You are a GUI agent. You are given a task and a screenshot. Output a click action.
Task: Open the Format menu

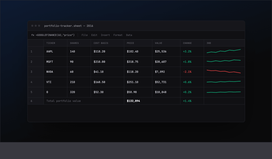tap(118, 35)
